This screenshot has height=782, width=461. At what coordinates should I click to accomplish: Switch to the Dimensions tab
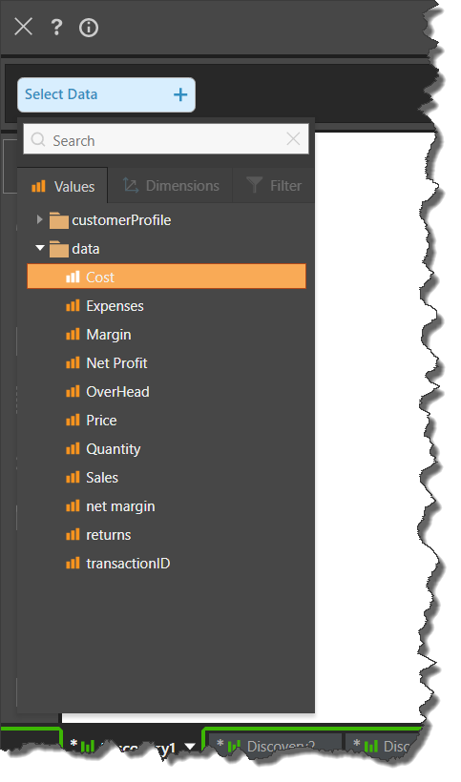click(171, 186)
